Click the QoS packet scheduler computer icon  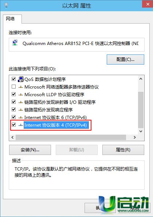21,79
